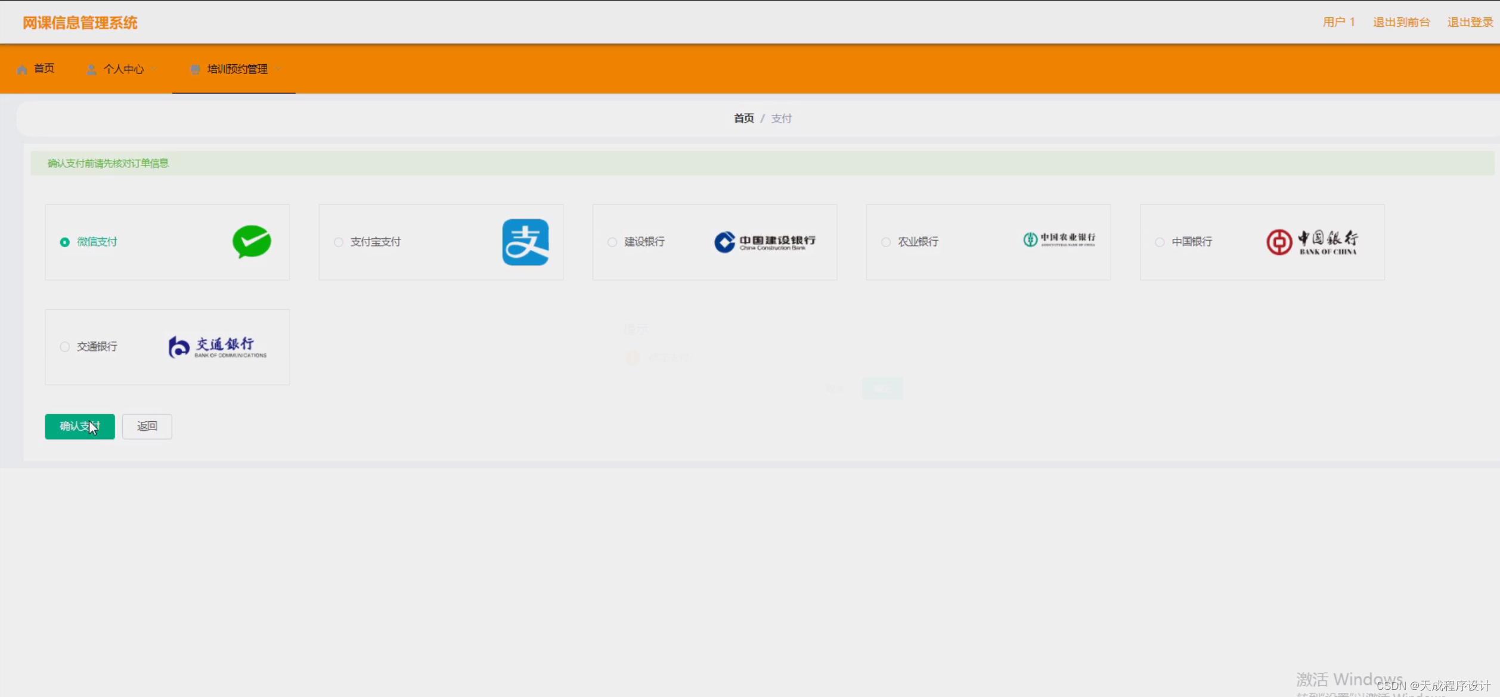Click the China Construction Bank logo
The image size is (1500, 697).
coord(765,242)
